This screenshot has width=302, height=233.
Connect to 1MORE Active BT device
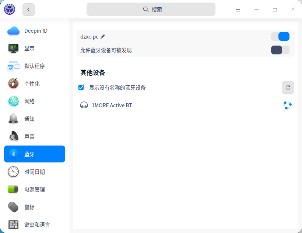tap(186, 105)
